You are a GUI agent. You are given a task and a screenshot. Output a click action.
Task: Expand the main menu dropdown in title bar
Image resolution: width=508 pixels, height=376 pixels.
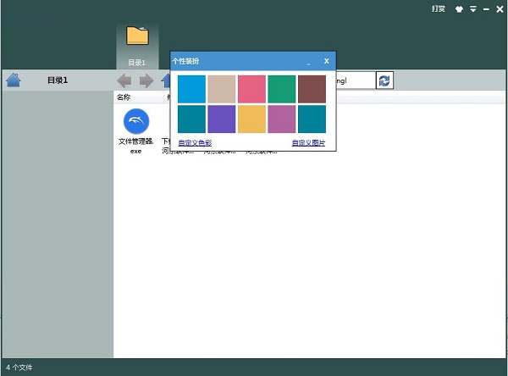pos(473,8)
